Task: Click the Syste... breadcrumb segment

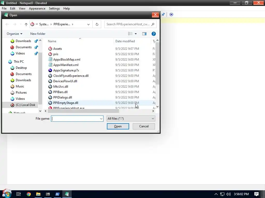Action: (44, 24)
